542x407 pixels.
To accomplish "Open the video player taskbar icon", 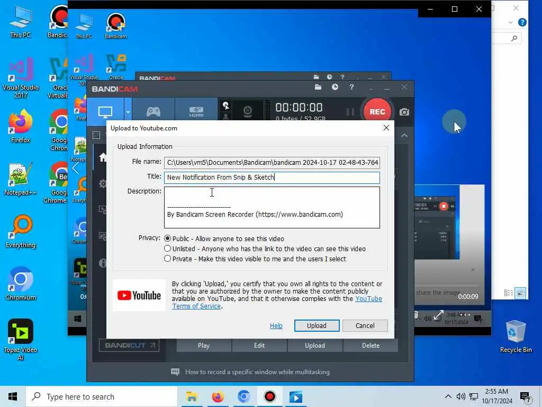I will pyautogui.click(x=296, y=396).
